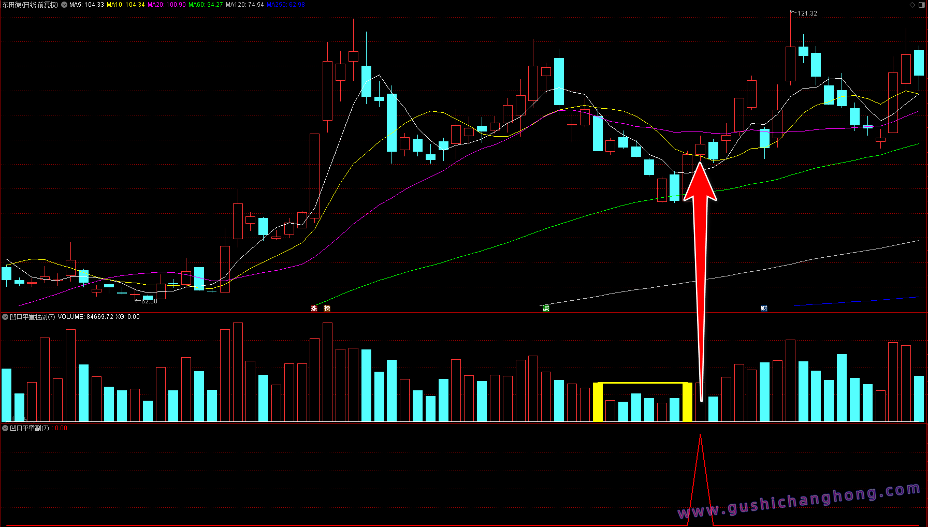The height and width of the screenshot is (527, 928).
Task: Click the 62.30 low price label
Action: click(149, 301)
